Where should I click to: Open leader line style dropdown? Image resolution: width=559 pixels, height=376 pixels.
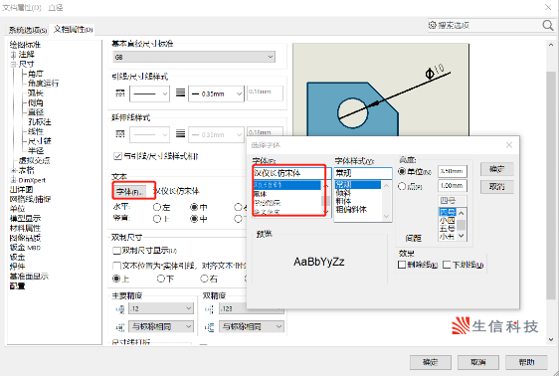point(149,94)
